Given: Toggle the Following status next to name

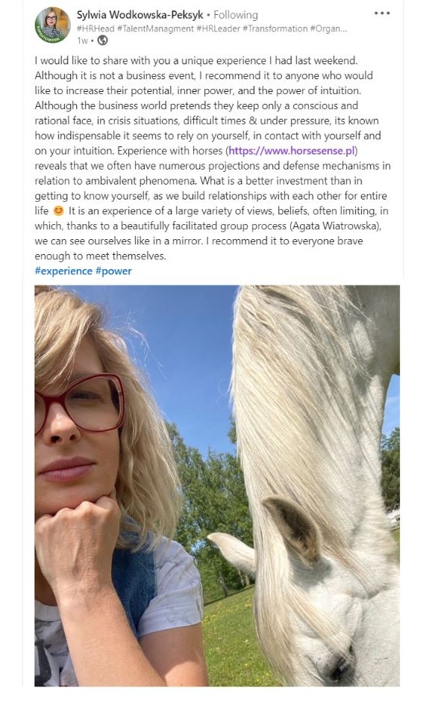Looking at the screenshot, I should pyautogui.click(x=236, y=15).
